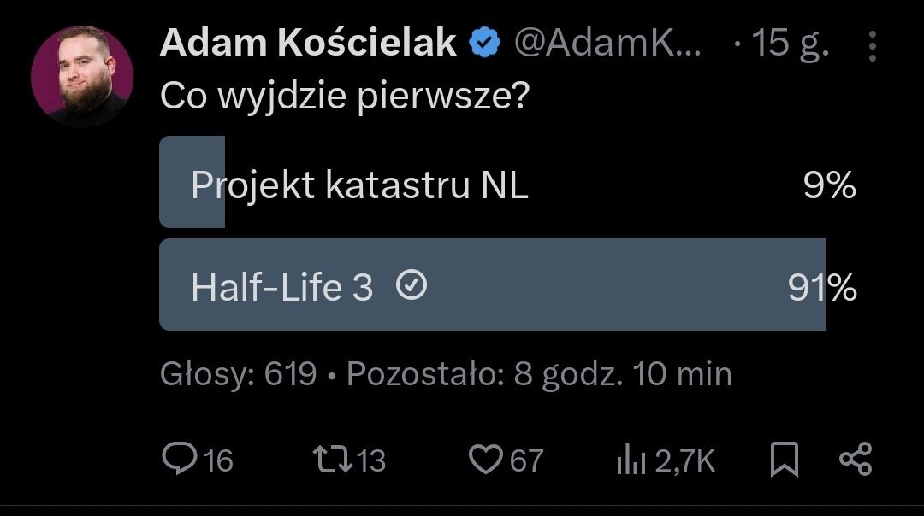Like the post with the heart icon
This screenshot has width=924, height=516.
tap(484, 460)
